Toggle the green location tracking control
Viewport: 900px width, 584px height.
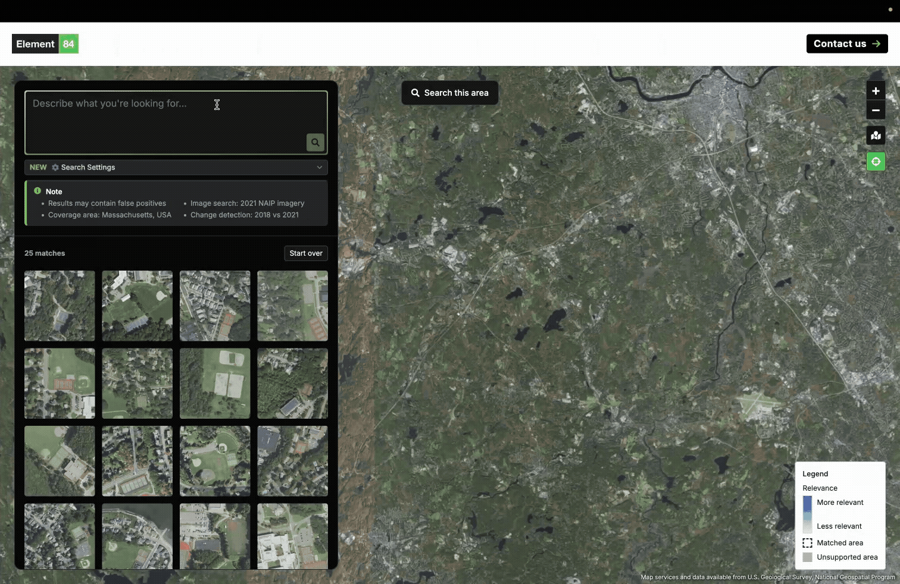click(x=875, y=161)
